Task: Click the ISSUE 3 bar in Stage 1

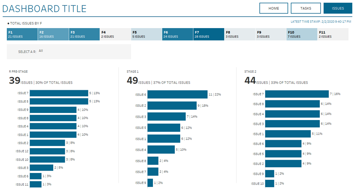Action: coord(167,116)
